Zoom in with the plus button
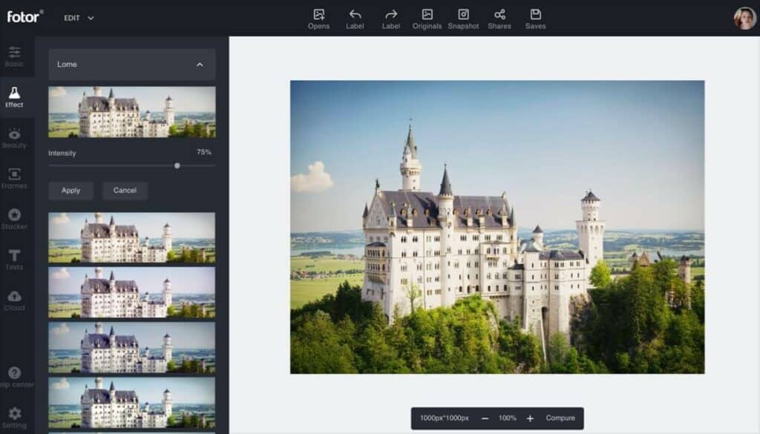This screenshot has height=434, width=760. click(530, 418)
